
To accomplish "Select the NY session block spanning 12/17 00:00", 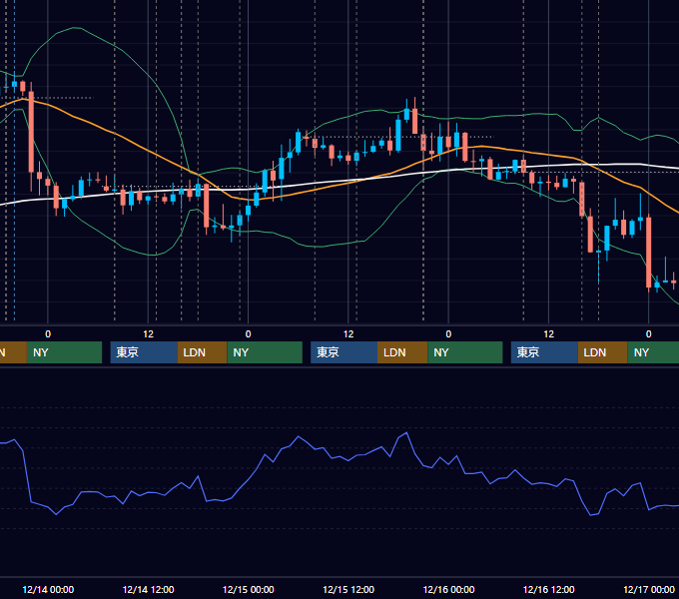I will [x=653, y=352].
